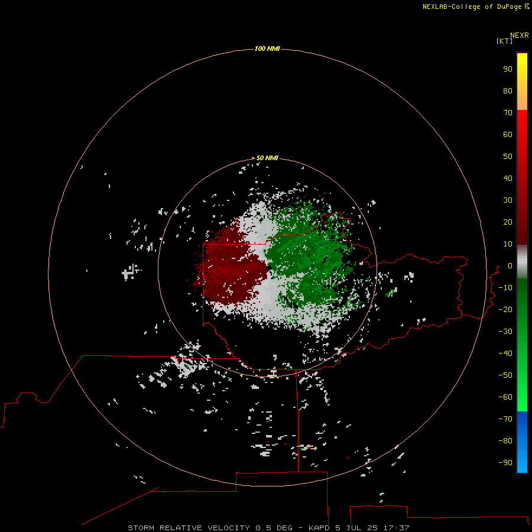Click the -70 value on the velocity scale
532x532 pixels.
(x=505, y=419)
